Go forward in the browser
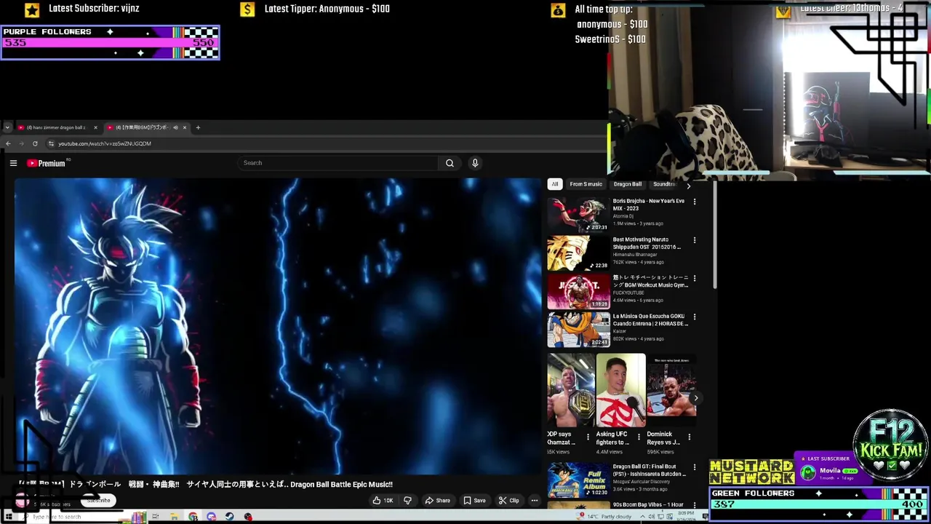Screen dimensions: 931x524 pyautogui.click(x=22, y=143)
